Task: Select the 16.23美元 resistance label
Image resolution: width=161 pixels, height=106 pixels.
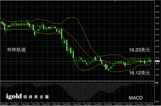Action: click(139, 50)
